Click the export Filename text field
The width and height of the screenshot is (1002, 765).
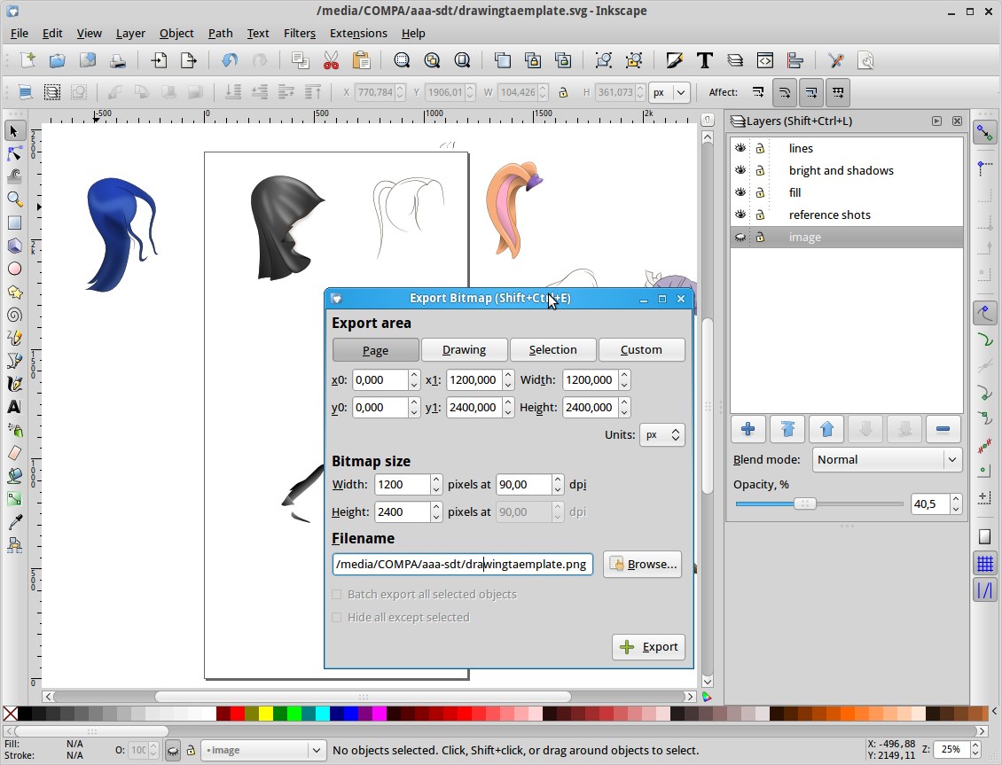pos(462,564)
